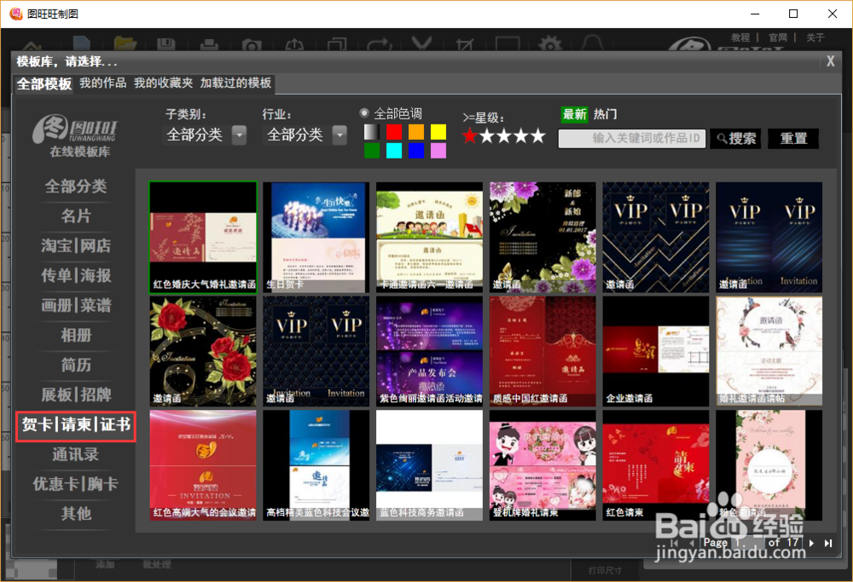The width and height of the screenshot is (853, 582).
Task: Select the 通讯录 category
Action: tap(76, 454)
